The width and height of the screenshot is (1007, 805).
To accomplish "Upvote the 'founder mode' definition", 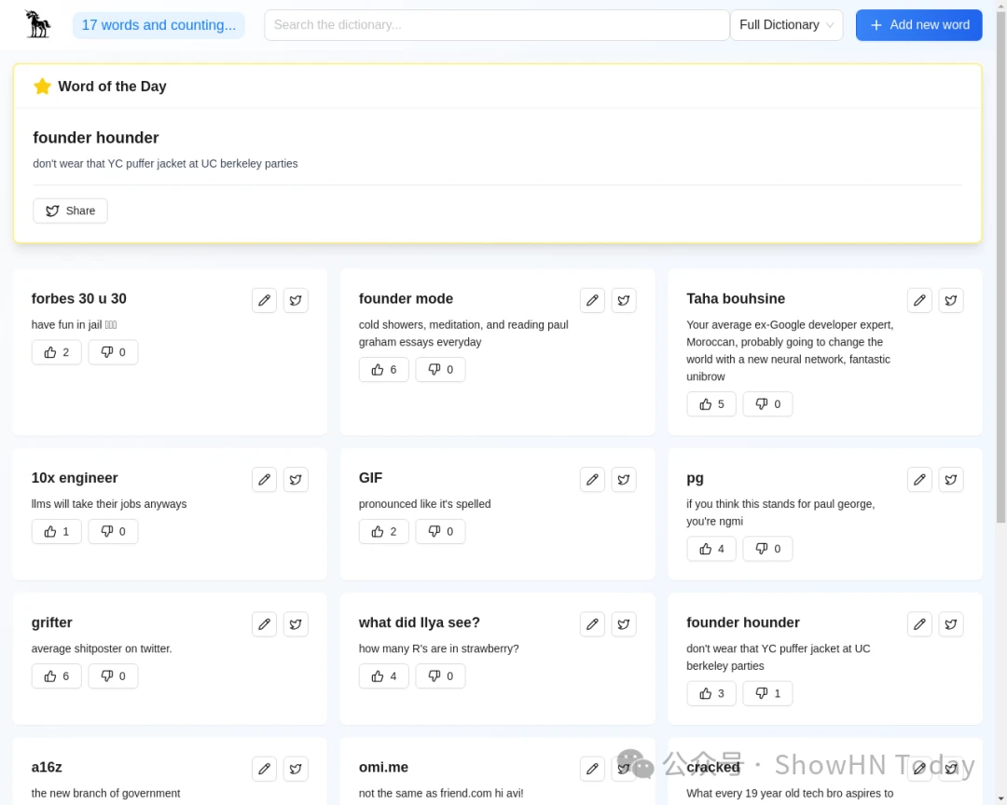I will pos(383,369).
